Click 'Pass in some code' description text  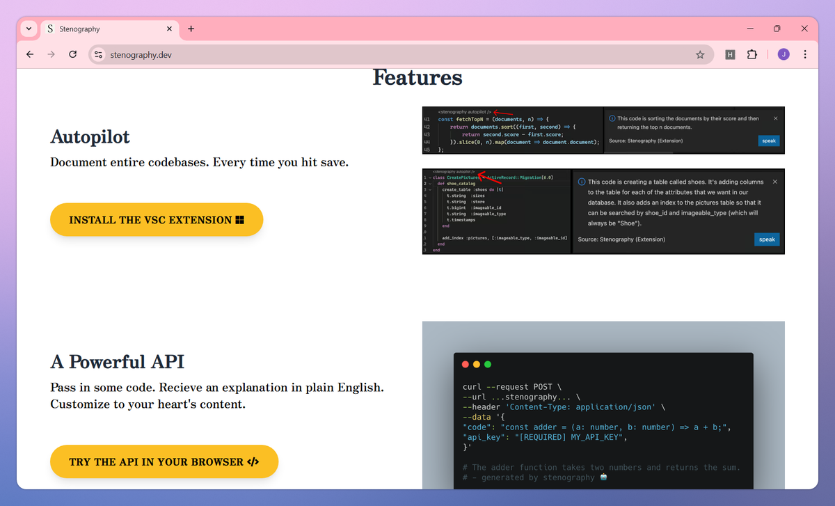pos(217,387)
